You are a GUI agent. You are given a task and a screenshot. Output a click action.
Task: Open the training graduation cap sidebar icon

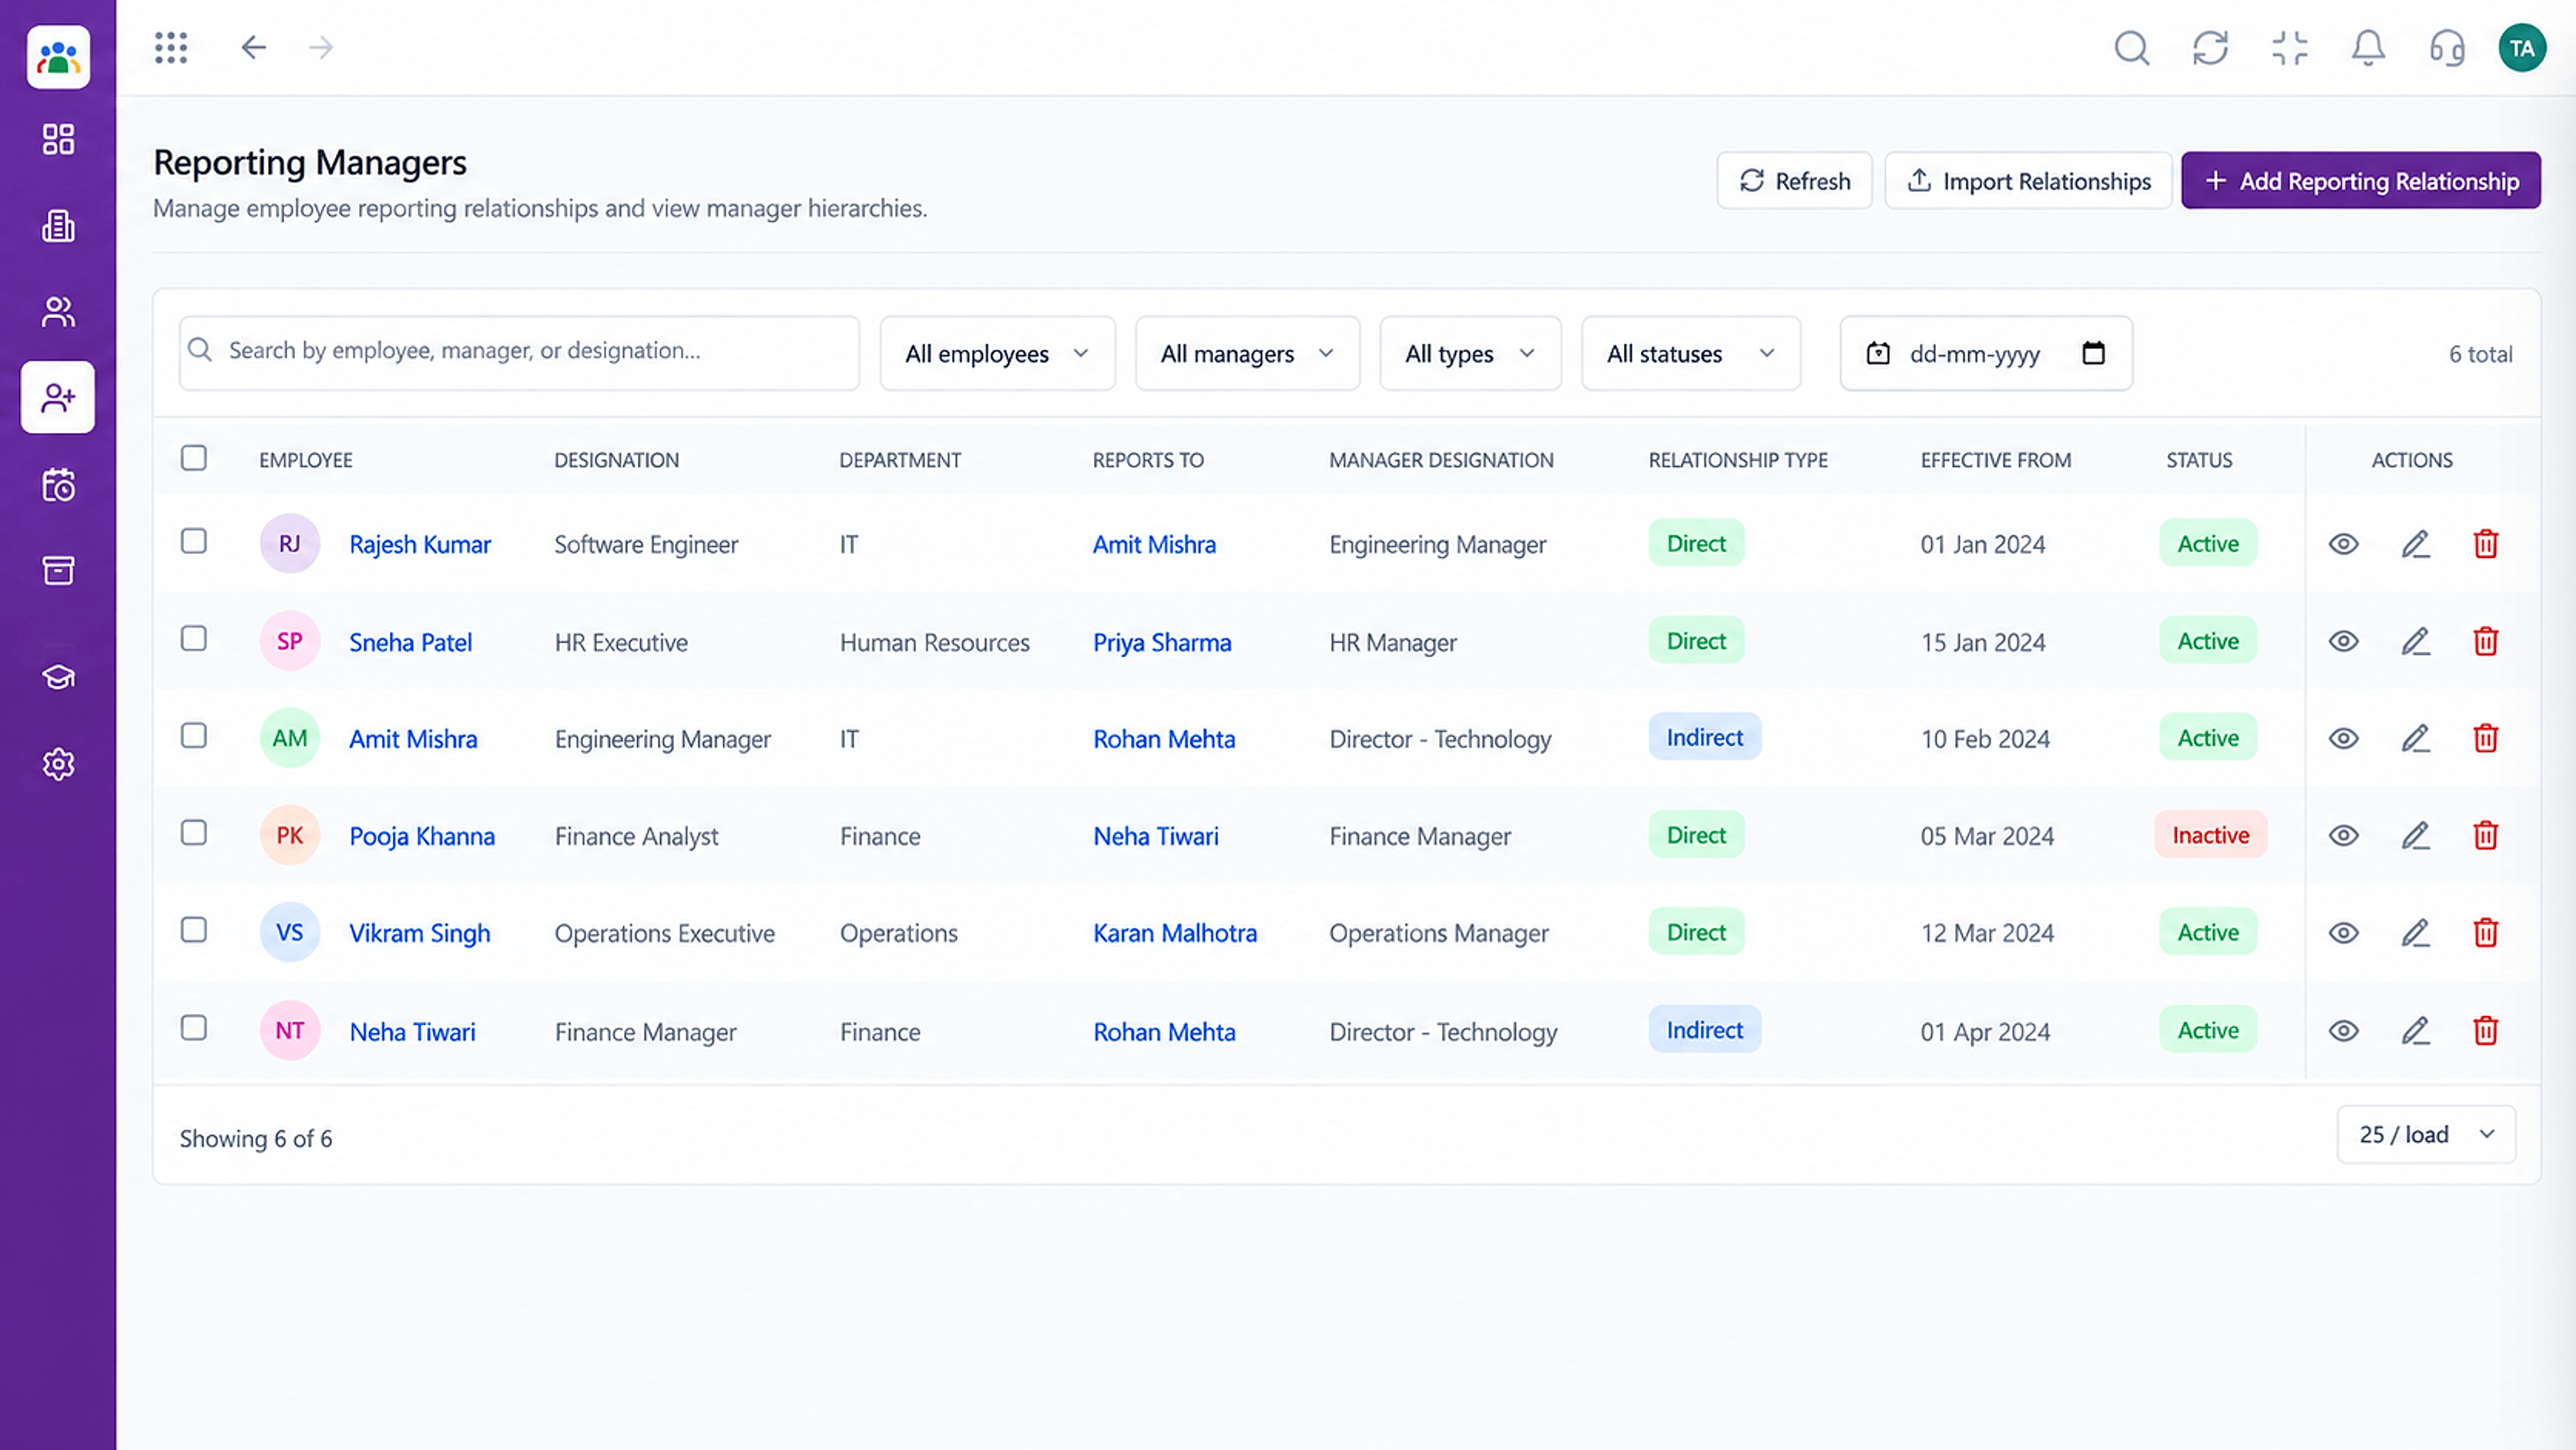point(58,678)
